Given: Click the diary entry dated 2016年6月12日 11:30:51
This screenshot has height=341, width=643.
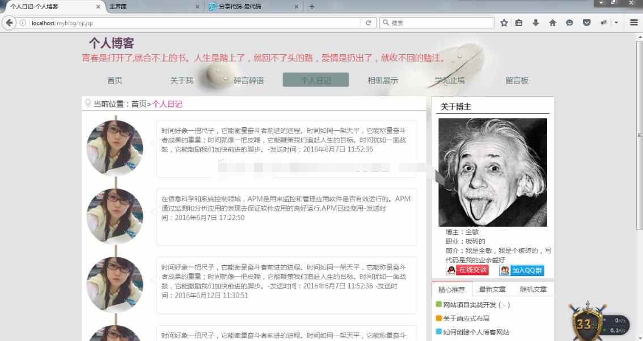Looking at the screenshot, I should point(287,286).
